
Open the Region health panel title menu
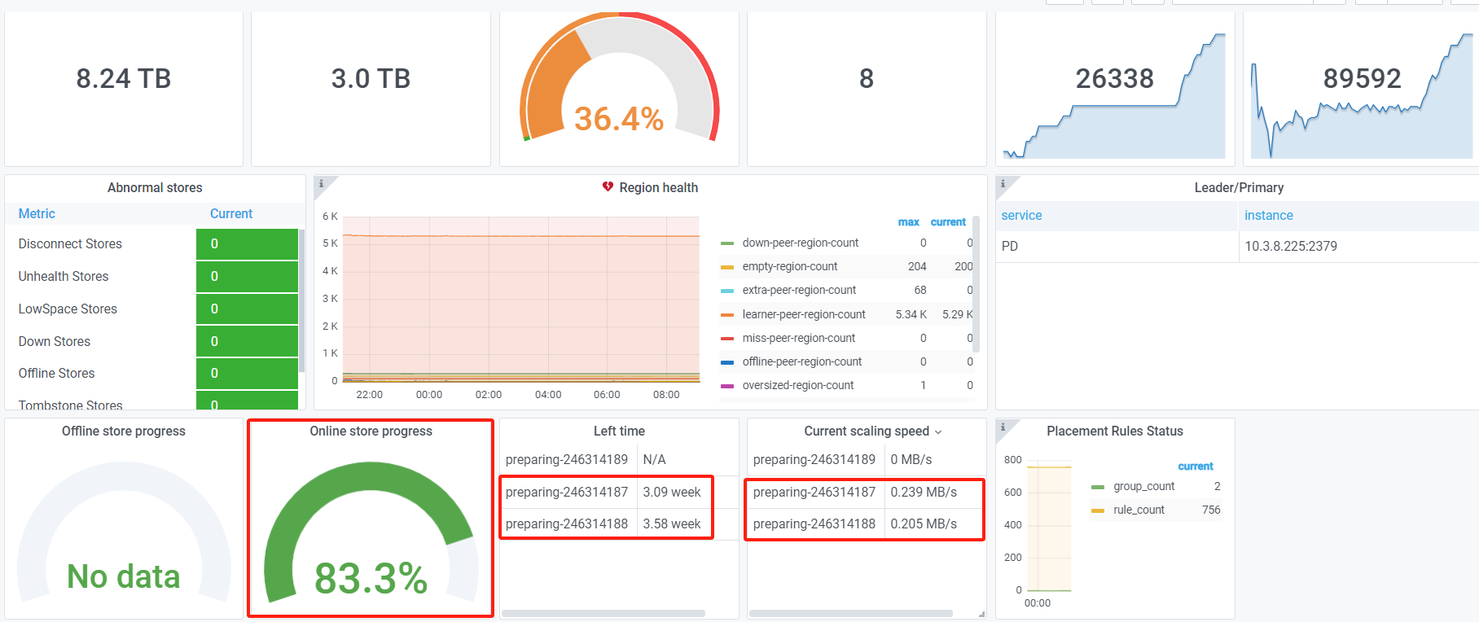(x=658, y=187)
